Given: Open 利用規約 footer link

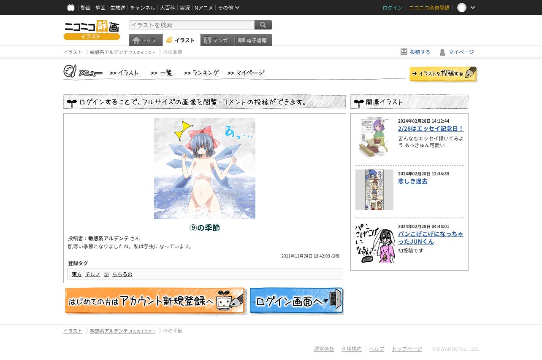Looking at the screenshot, I should click(x=352, y=349).
